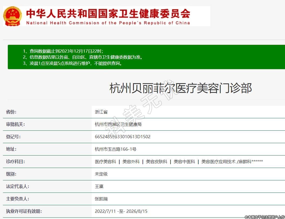
Task: Click the main responsible person 张凯瑞
Action: (x=101, y=199)
